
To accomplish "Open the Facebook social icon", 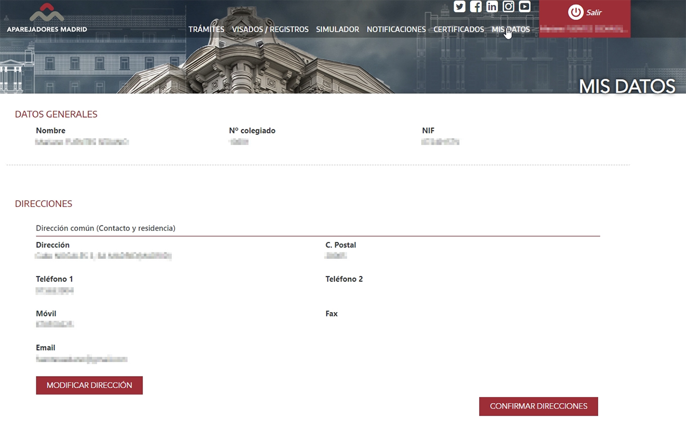I will [x=476, y=7].
